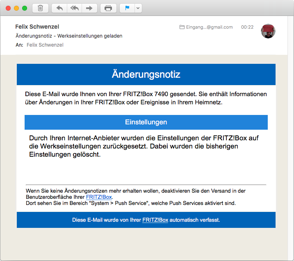Flag this message with the blue flag
Viewport: 294px width, 261px height.
point(127,8)
